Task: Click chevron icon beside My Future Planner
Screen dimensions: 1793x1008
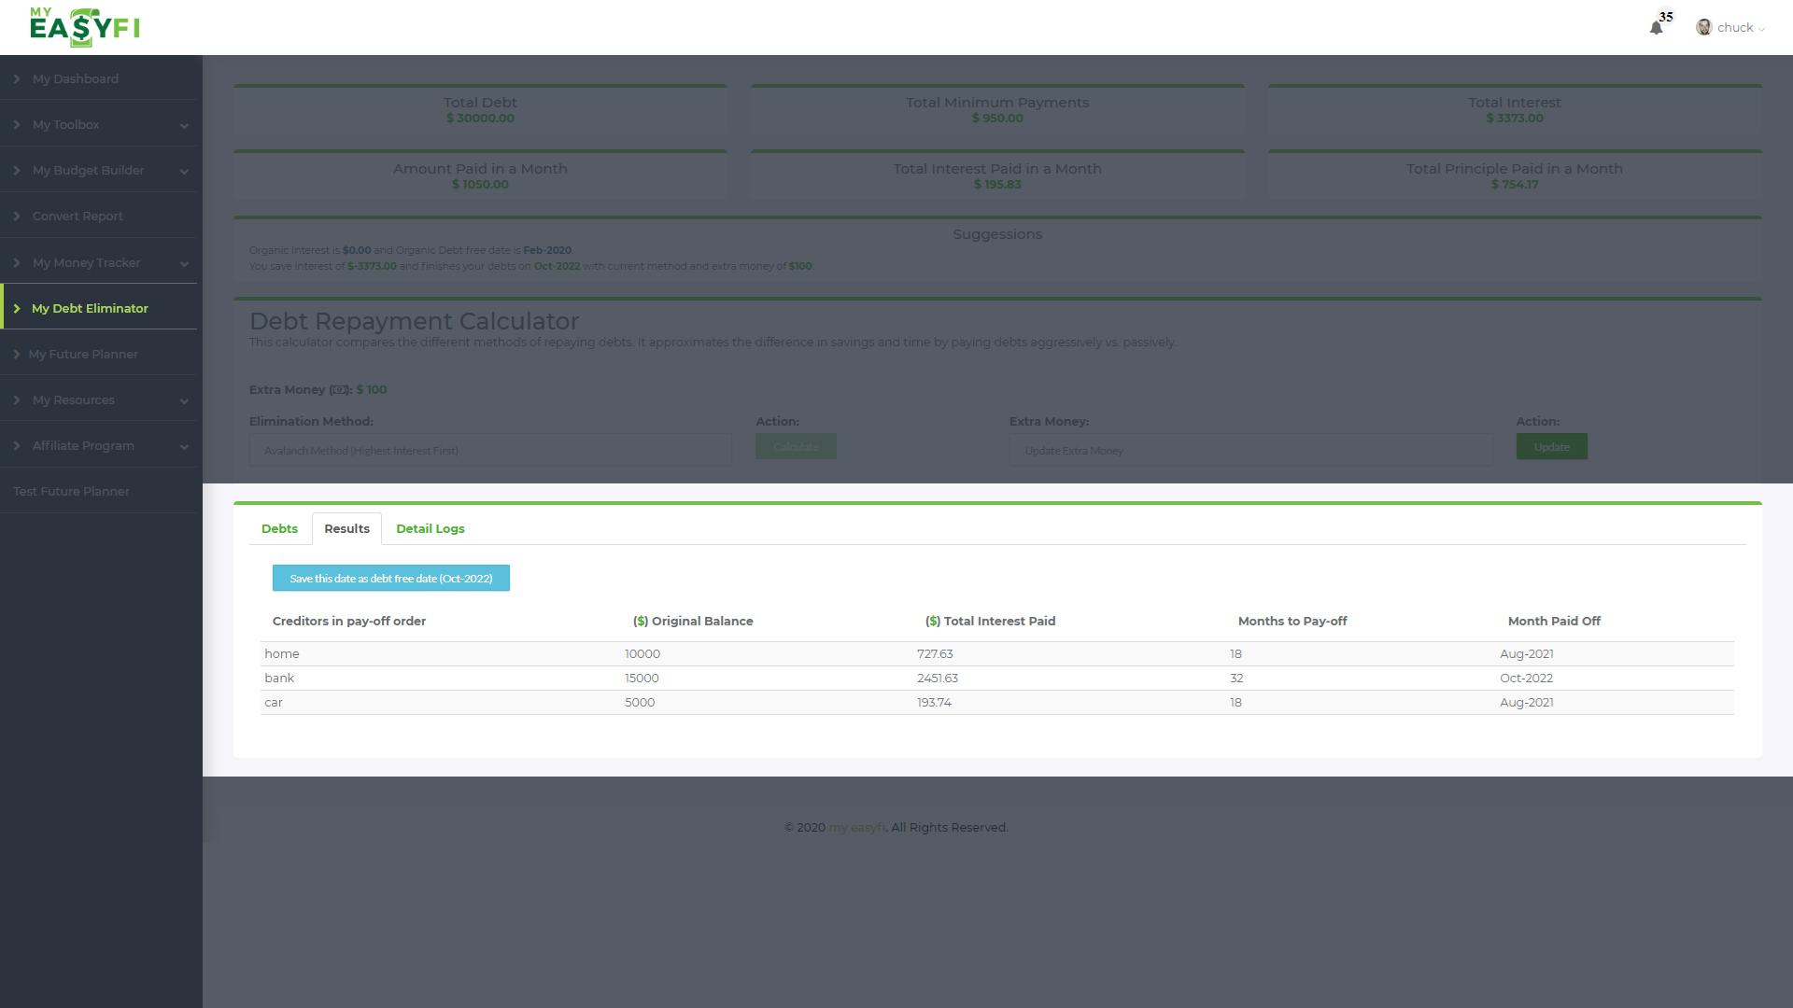Action: (17, 355)
